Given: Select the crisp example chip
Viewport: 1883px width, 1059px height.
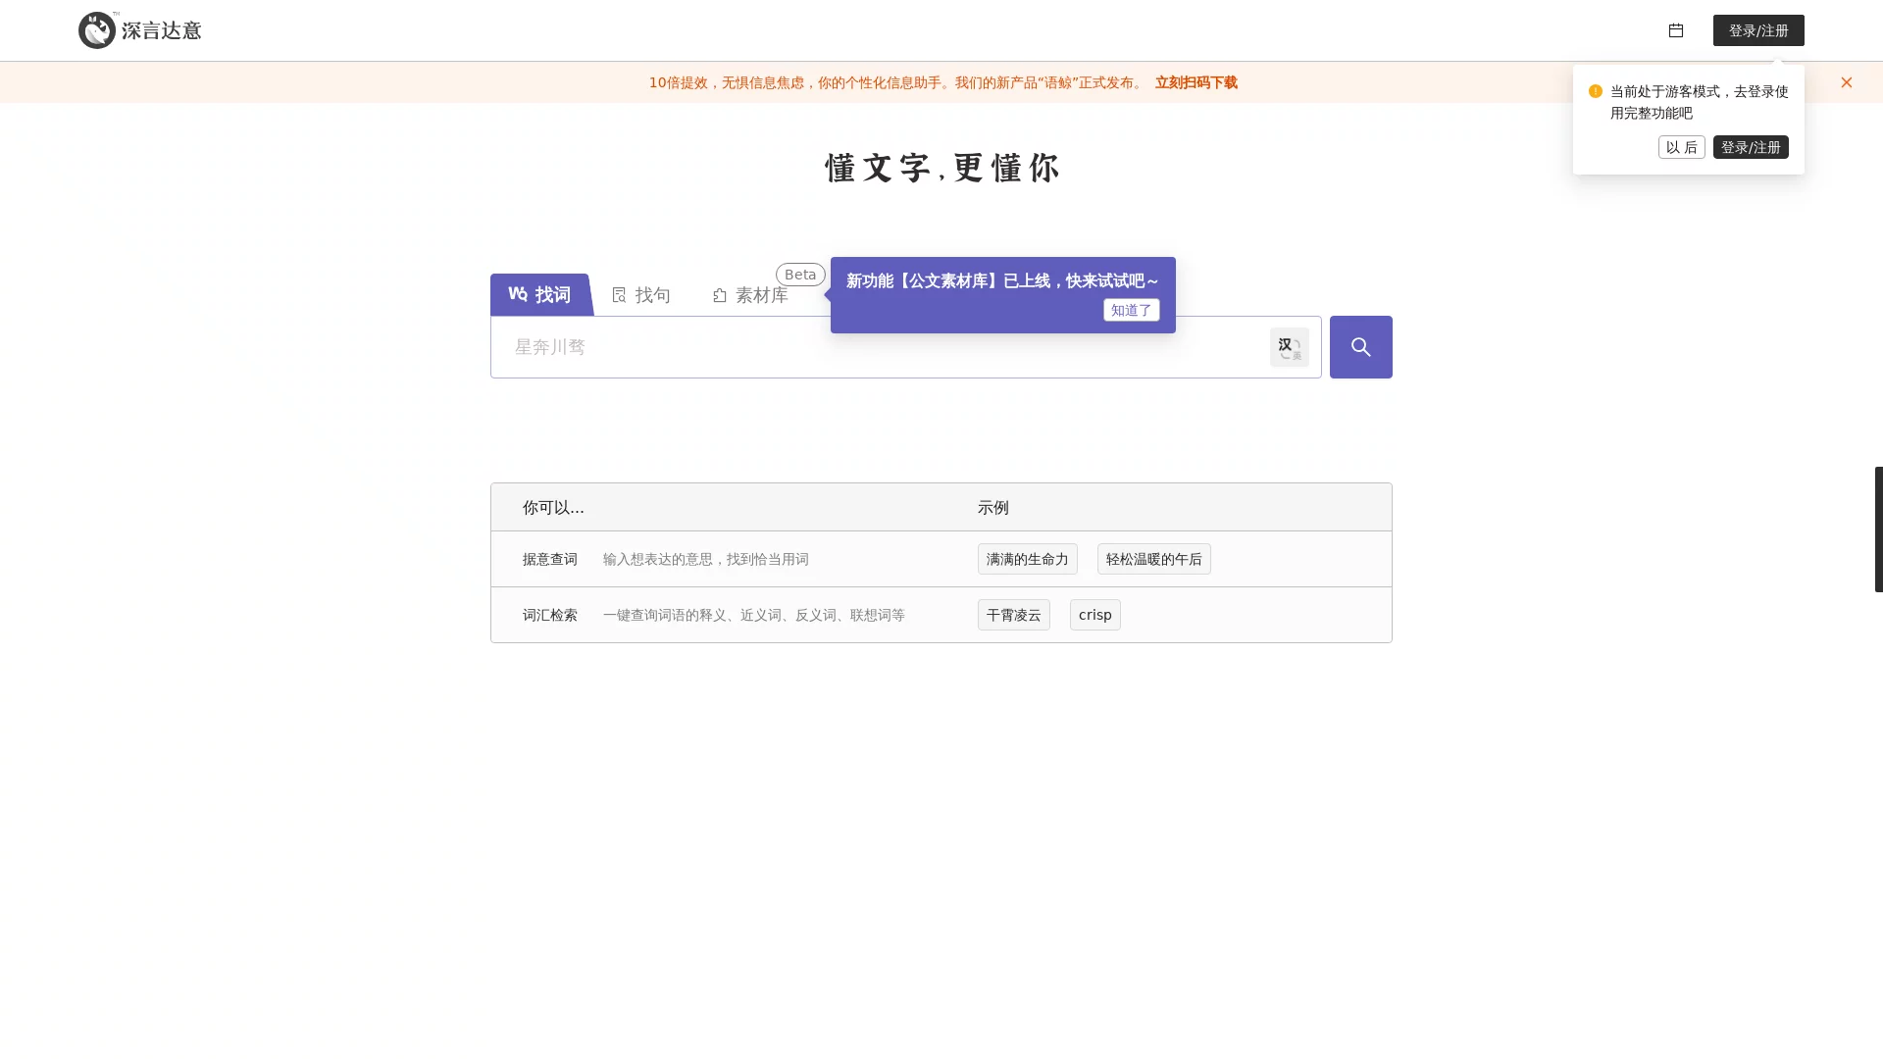Looking at the screenshot, I should [x=1094, y=614].
